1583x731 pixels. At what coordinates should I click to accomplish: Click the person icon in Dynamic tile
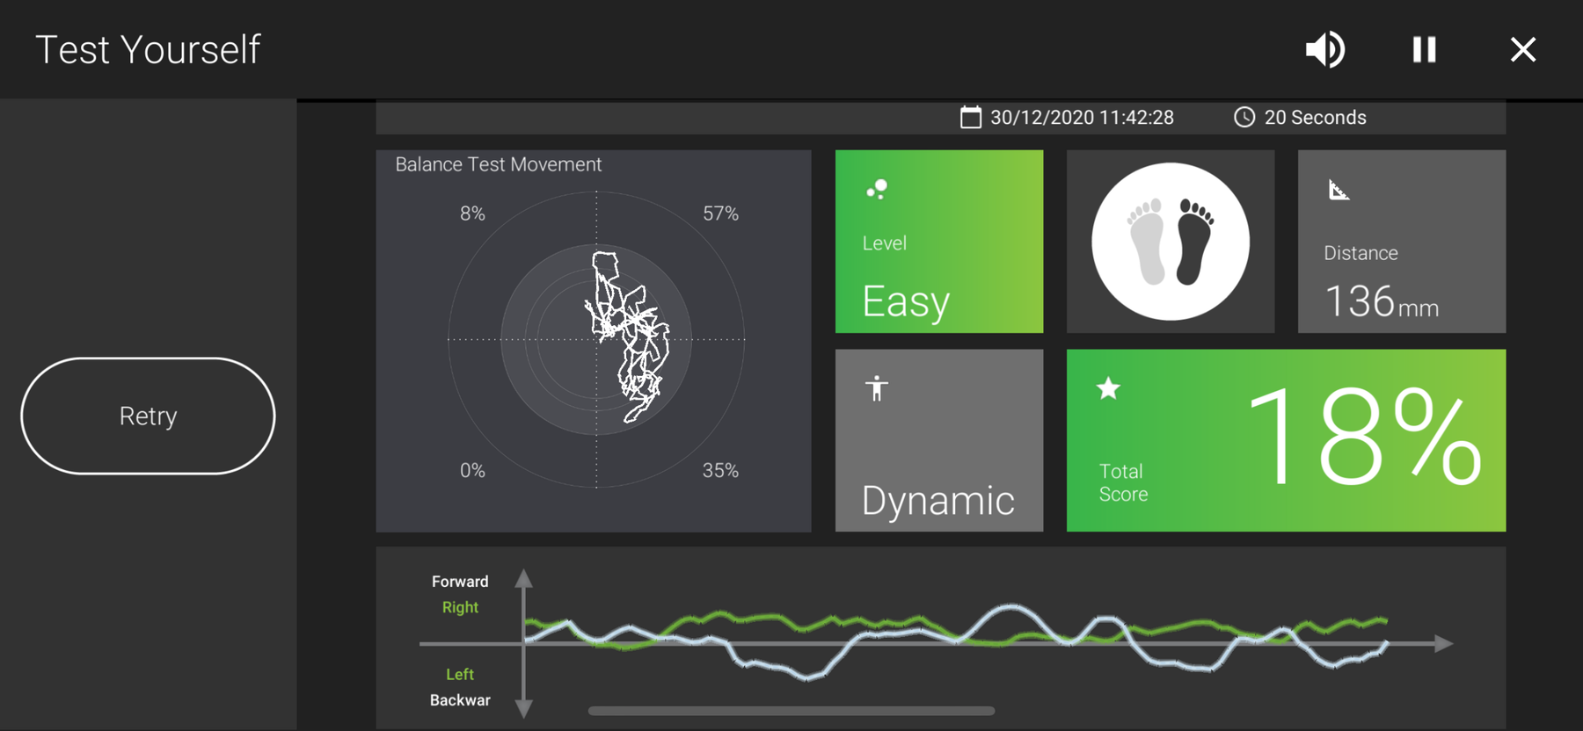[876, 388]
